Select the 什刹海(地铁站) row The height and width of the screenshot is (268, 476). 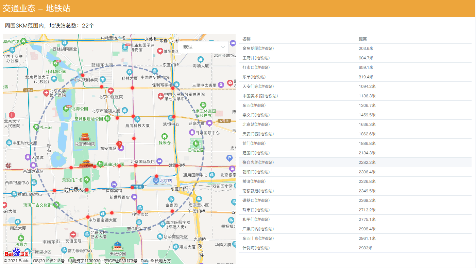[x=355, y=248]
